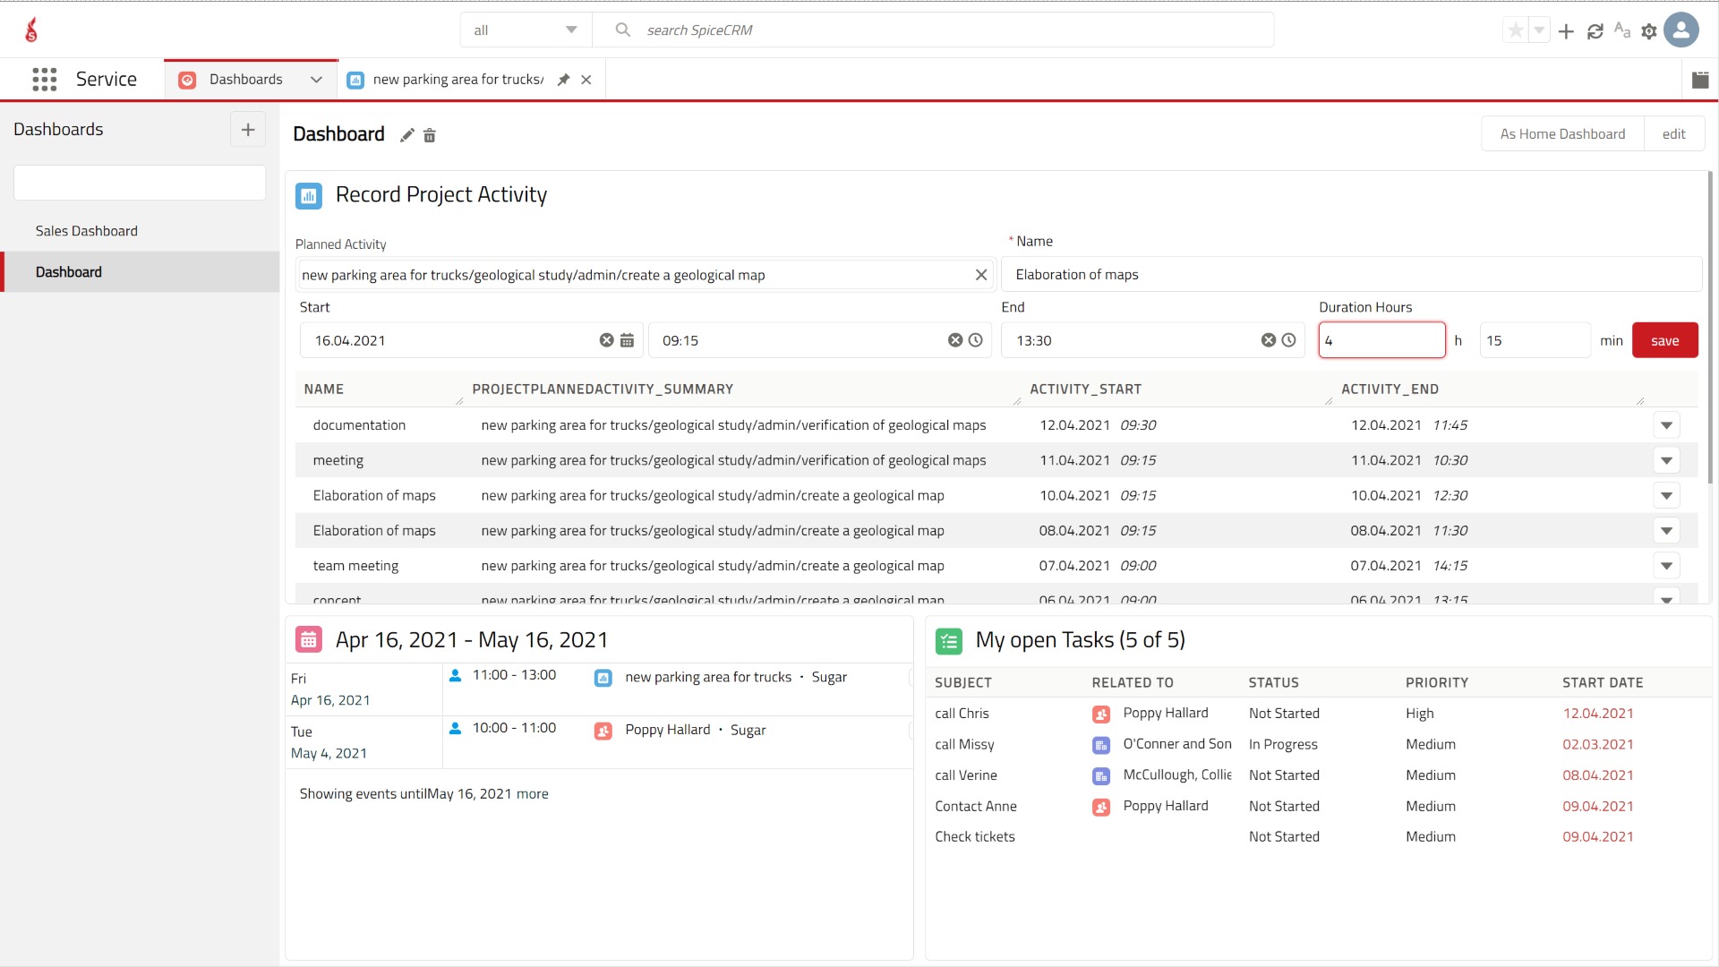Click As Home Dashboard button
Image resolution: width=1719 pixels, height=967 pixels.
pyautogui.click(x=1562, y=134)
